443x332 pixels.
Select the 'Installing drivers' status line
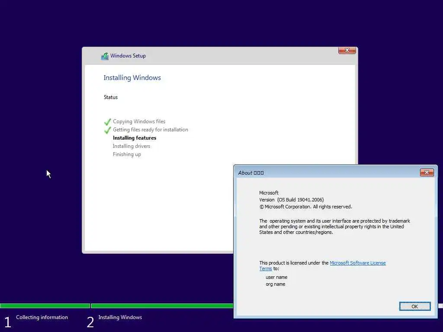(x=132, y=146)
